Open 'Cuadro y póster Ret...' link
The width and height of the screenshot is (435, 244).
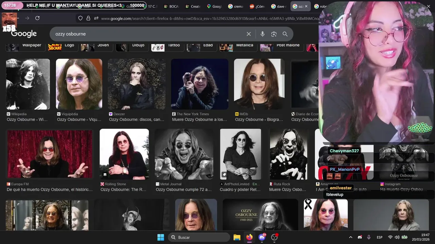click(240, 189)
